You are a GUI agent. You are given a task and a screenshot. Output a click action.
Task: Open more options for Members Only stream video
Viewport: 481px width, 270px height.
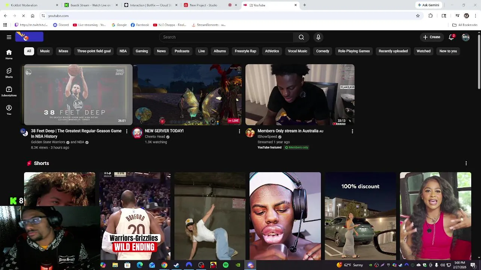pos(352,131)
